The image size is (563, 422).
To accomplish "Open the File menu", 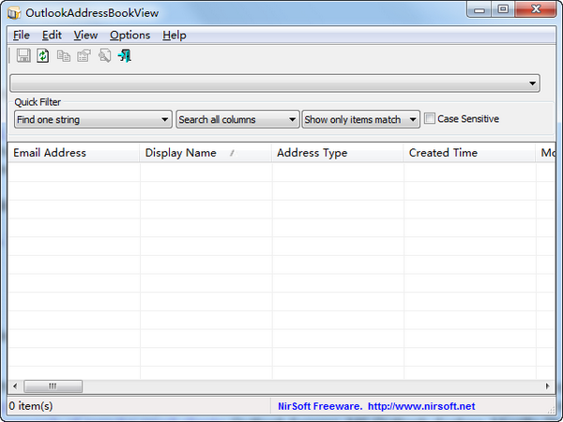I will (x=22, y=35).
